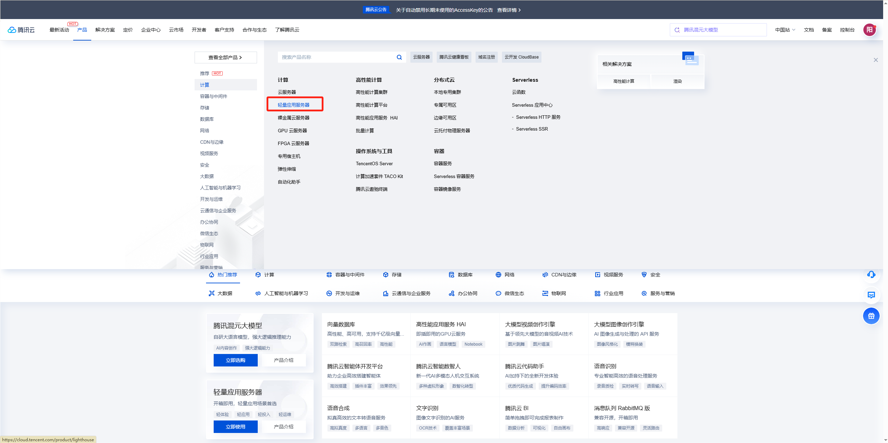Image resolution: width=888 pixels, height=443 pixels.
Task: Open the customer service headset icon
Action: tap(871, 275)
